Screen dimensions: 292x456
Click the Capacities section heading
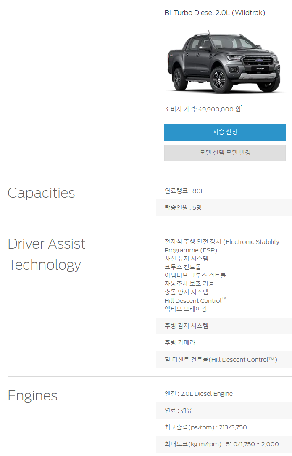tap(41, 193)
